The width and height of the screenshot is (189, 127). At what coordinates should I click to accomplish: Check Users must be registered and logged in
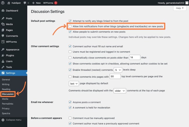pyautogui.click(x=70, y=52)
